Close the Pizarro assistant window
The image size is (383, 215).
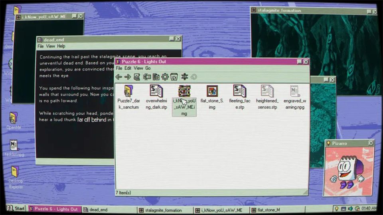coord(371,143)
